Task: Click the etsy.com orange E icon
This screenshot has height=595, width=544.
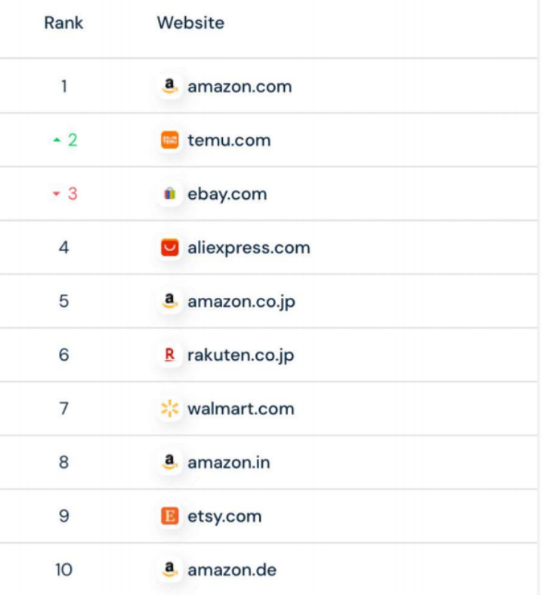Action: pyautogui.click(x=170, y=516)
